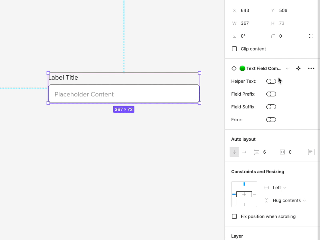The width and height of the screenshot is (320, 240).
Task: Turn on the Error toggle
Action: [x=271, y=119]
